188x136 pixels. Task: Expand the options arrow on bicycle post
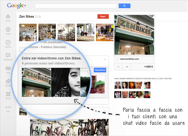coord(105,111)
